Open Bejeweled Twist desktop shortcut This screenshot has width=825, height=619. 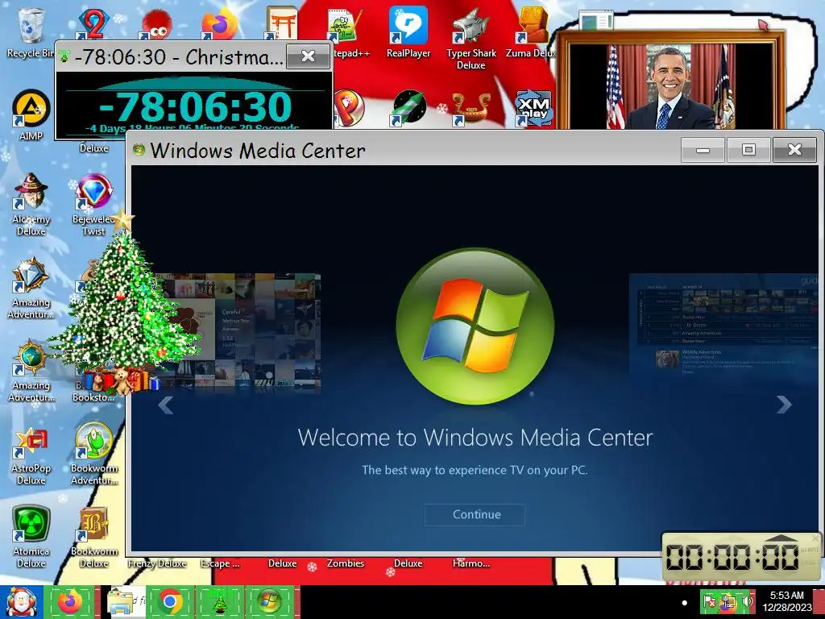(x=93, y=204)
